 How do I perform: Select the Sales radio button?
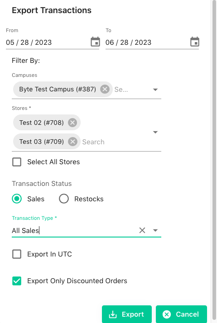pyautogui.click(x=17, y=199)
